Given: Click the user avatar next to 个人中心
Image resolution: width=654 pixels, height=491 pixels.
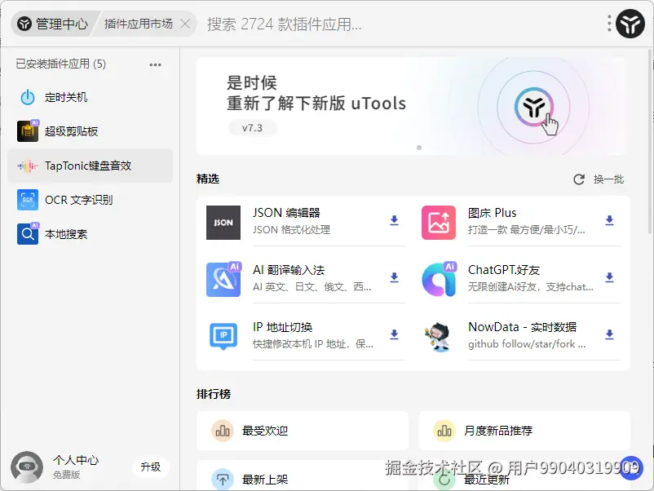Looking at the screenshot, I should click(27, 467).
